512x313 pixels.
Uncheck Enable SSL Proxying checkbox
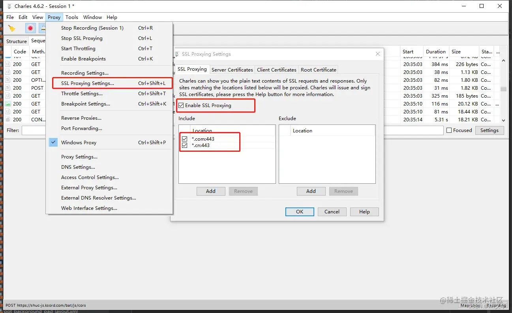tap(181, 106)
